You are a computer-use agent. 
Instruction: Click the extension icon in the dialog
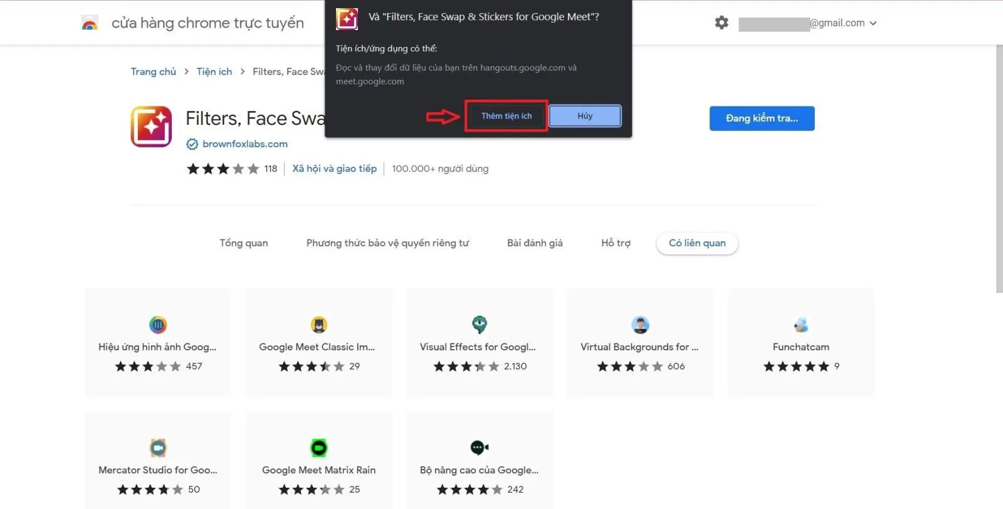tap(347, 19)
